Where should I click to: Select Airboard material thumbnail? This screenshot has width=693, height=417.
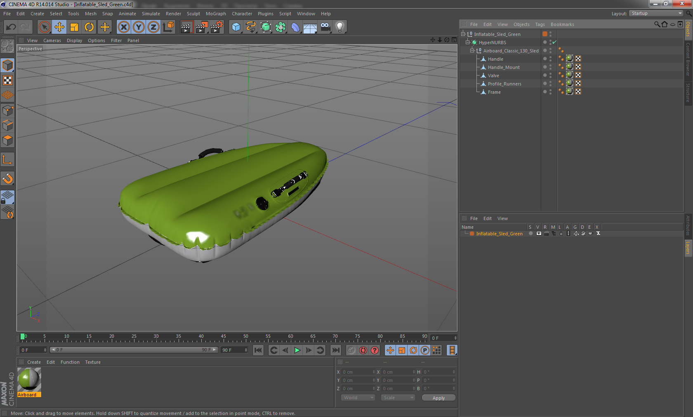(29, 380)
